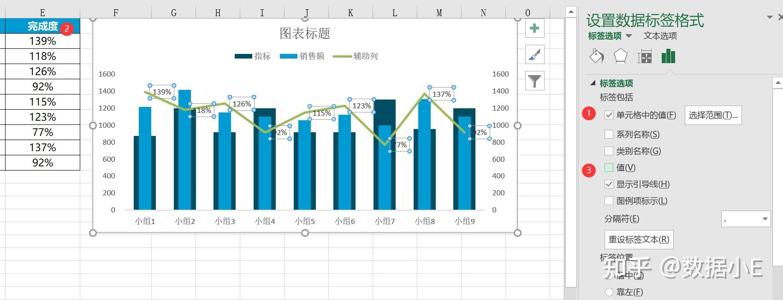Screen dimensions: 783x300
Task: Enable the 类别名称 checkbox
Action: [x=609, y=151]
